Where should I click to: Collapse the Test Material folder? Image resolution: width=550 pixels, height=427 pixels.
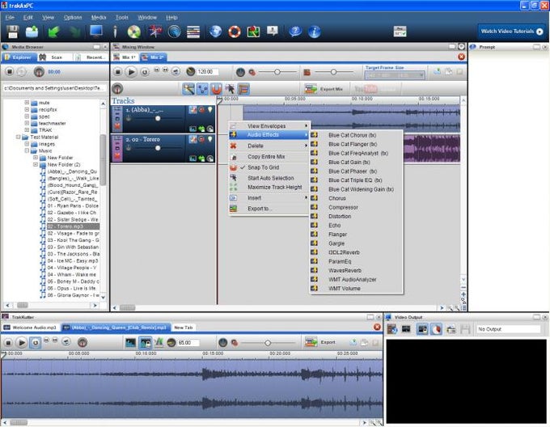[19, 137]
